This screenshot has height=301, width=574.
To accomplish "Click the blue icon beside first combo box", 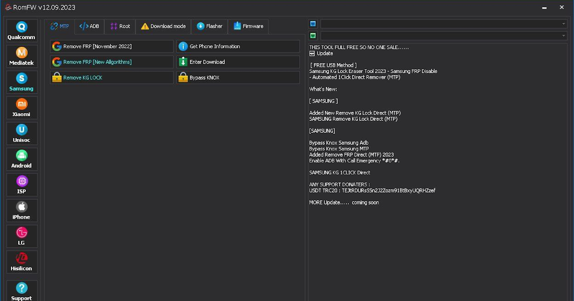I will [313, 23].
